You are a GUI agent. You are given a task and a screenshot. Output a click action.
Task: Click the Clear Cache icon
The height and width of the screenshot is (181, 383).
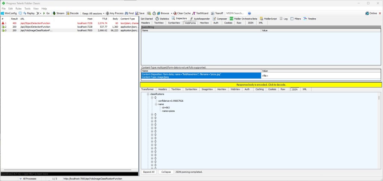[175, 13]
